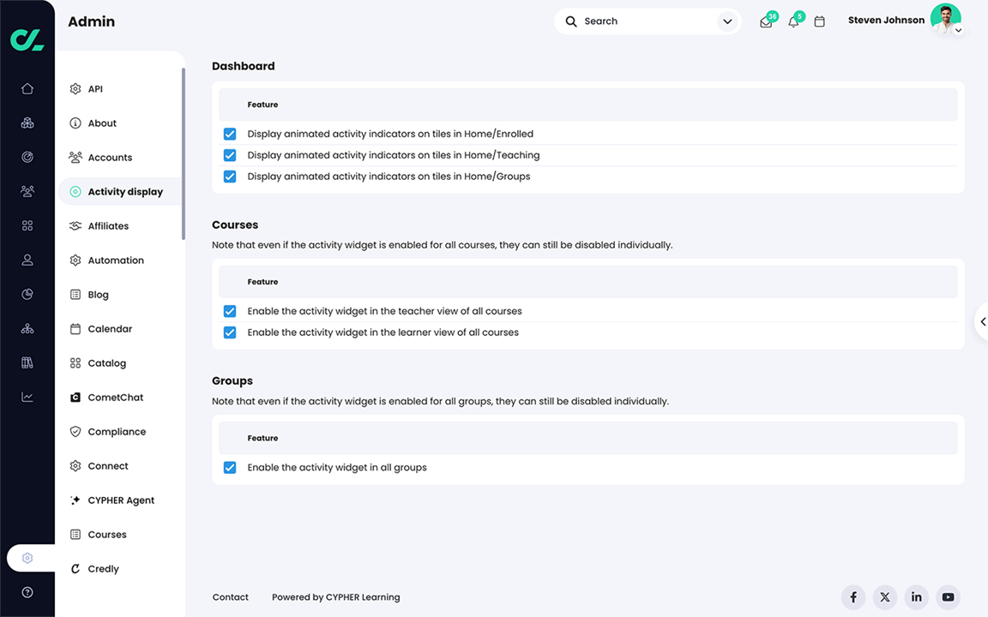Uncheck the teacher view activity widget option
The image size is (988, 617).
point(230,311)
